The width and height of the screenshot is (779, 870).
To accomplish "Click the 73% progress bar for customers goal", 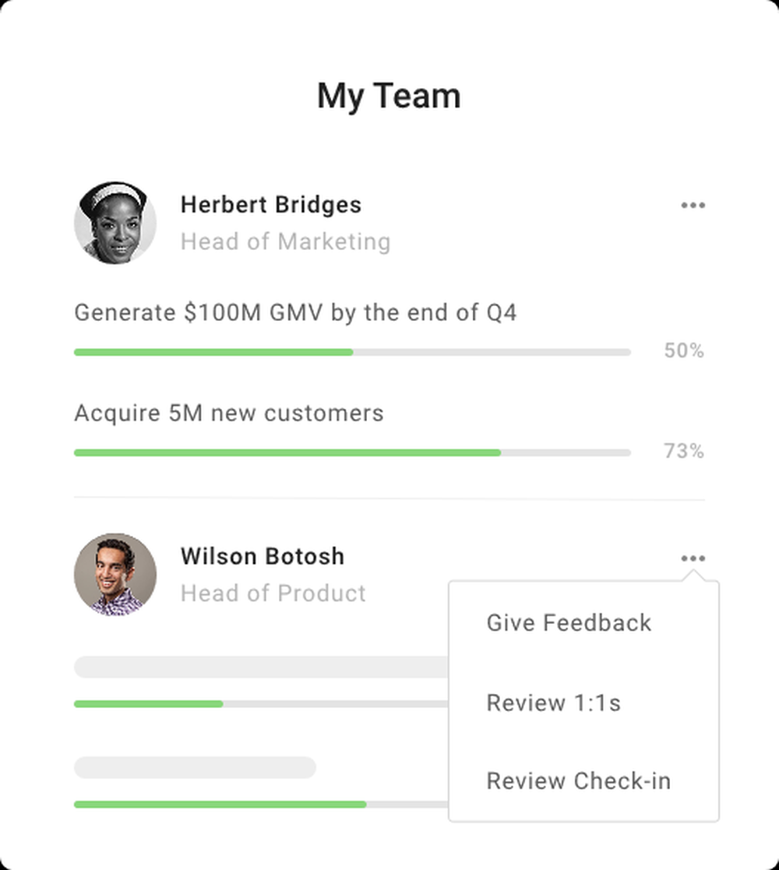I will (x=352, y=453).
